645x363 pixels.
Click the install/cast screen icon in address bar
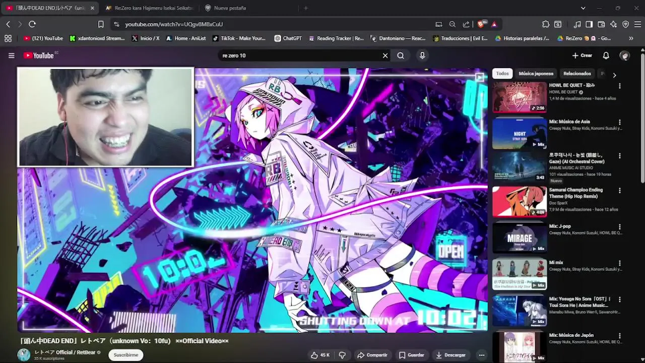pos(439,24)
